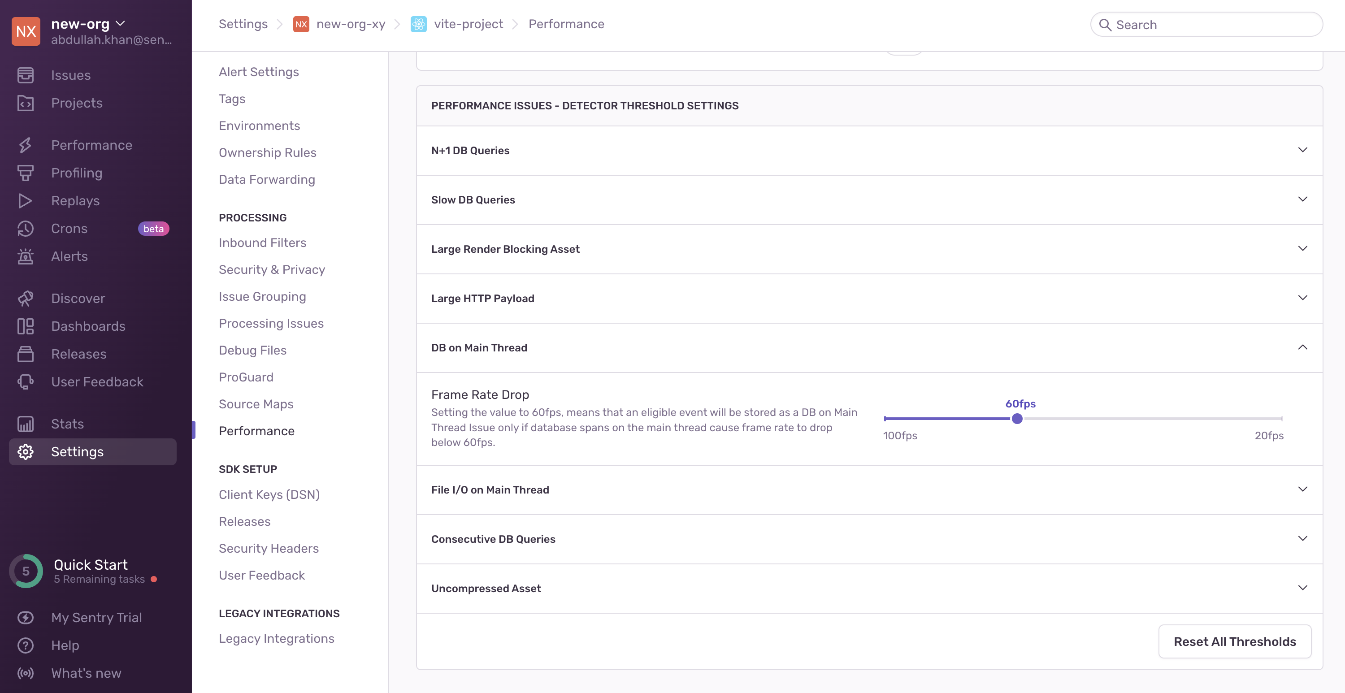Click Reset All Thresholds button
Viewport: 1345px width, 693px height.
click(x=1234, y=641)
